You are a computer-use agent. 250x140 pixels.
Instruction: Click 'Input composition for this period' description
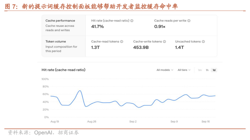[x=61, y=49]
